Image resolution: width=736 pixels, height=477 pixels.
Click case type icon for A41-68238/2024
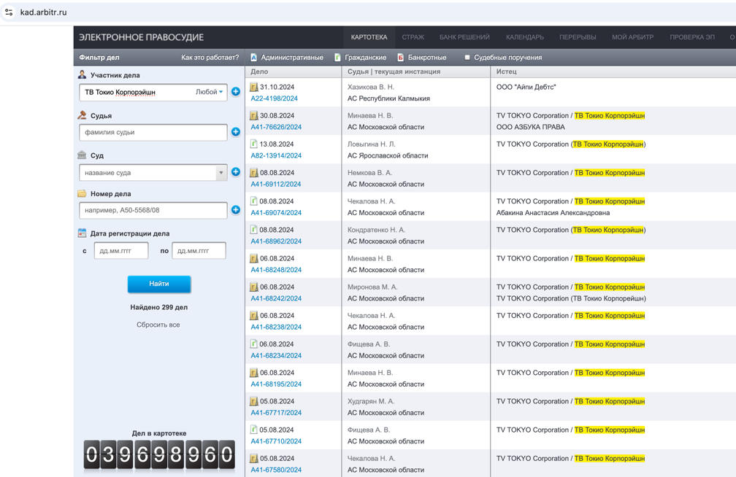(254, 316)
